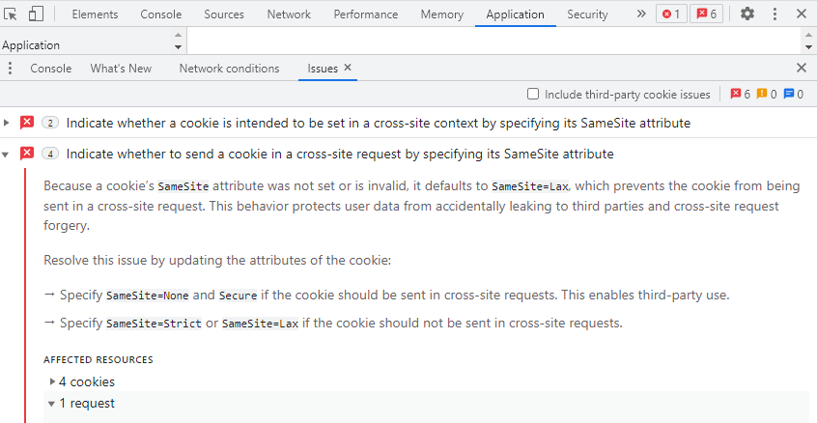Viewport: 817px width, 423px height.
Task: Open the three-dot customize DevTools menu
Action: click(775, 14)
